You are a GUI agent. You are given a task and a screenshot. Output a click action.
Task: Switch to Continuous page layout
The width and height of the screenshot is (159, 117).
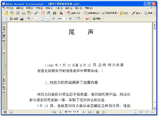coord(141,112)
